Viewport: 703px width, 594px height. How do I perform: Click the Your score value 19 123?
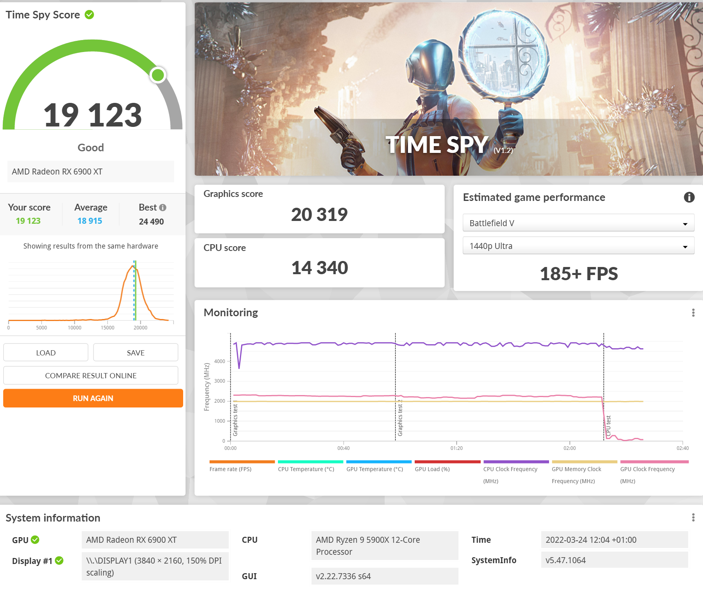tap(28, 221)
